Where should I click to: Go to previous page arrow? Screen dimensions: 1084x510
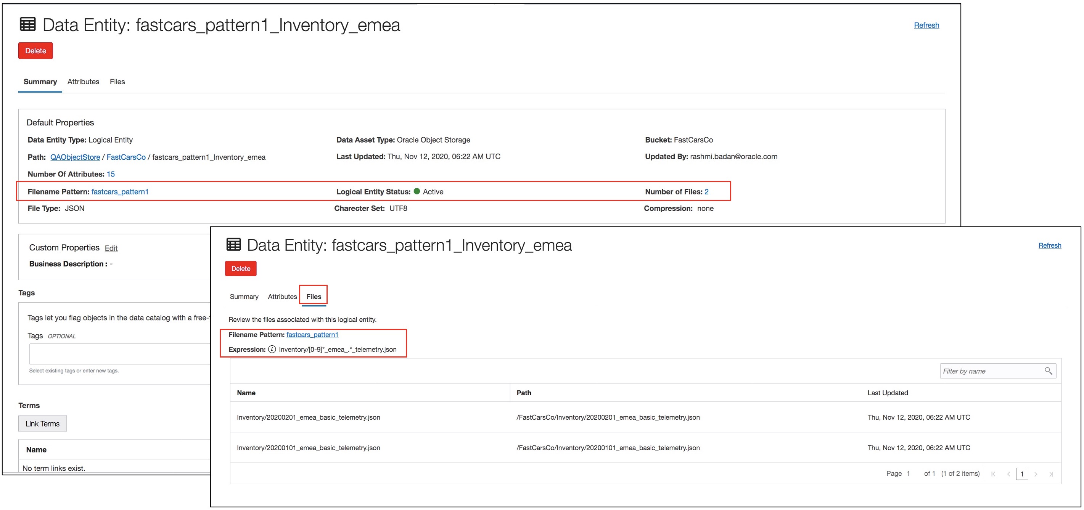point(1008,474)
